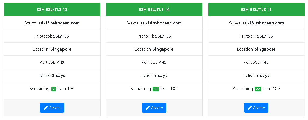This screenshot has height=120, width=308.
Task: Click Active 3 days in SSL/TLS 15 card
Action: [x=256, y=75]
